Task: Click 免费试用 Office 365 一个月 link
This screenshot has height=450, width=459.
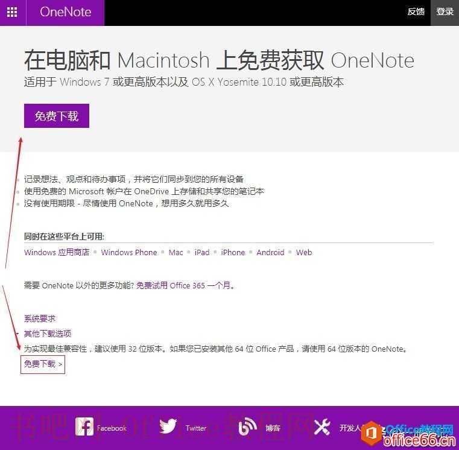Action: point(185,285)
